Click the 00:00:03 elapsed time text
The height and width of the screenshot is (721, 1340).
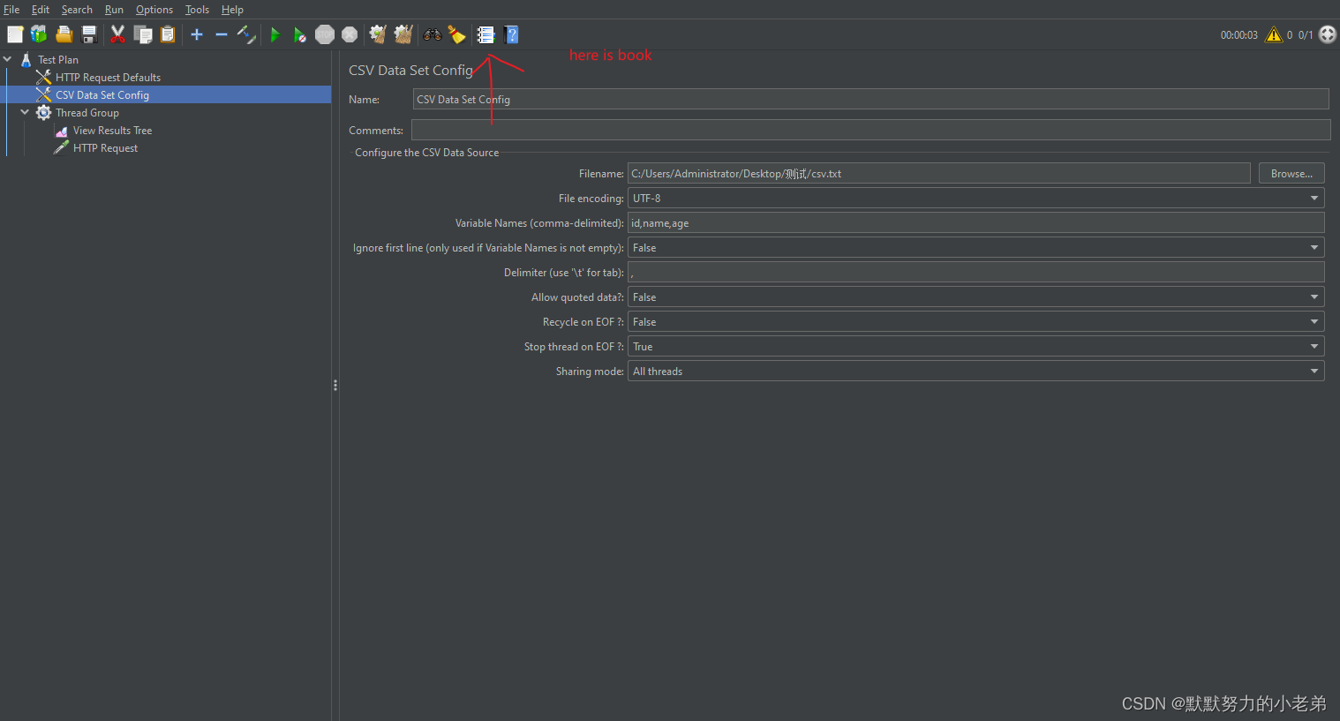(x=1238, y=35)
